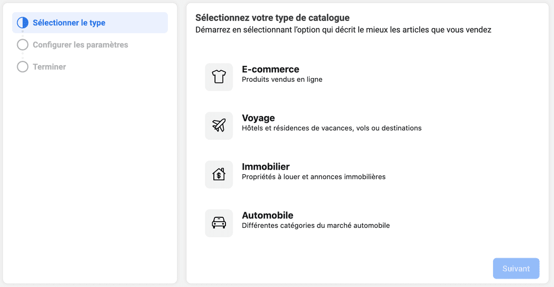Screen dimensions: 554x287
Task: Choose the Voyage airplane icon
Action: tap(219, 126)
